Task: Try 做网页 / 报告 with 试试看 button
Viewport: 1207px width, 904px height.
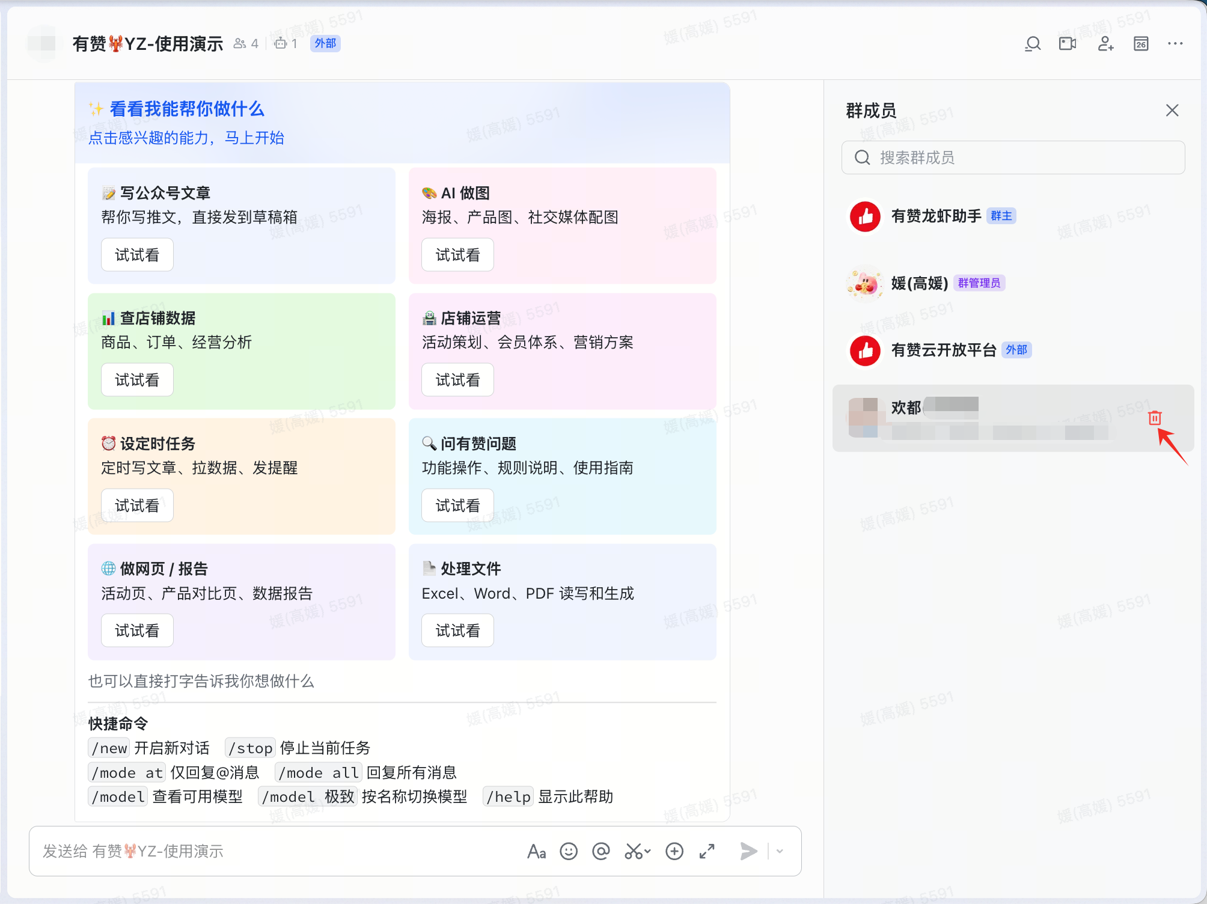Action: coord(137,631)
